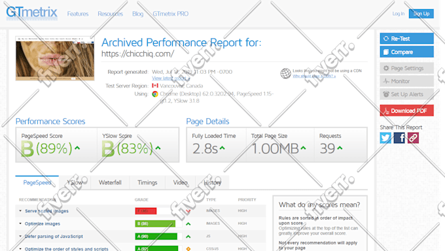Share report on Twitter
445x251 pixels.
pyautogui.click(x=385, y=138)
